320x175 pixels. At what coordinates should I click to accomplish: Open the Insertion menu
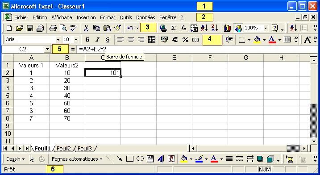coord(86,17)
